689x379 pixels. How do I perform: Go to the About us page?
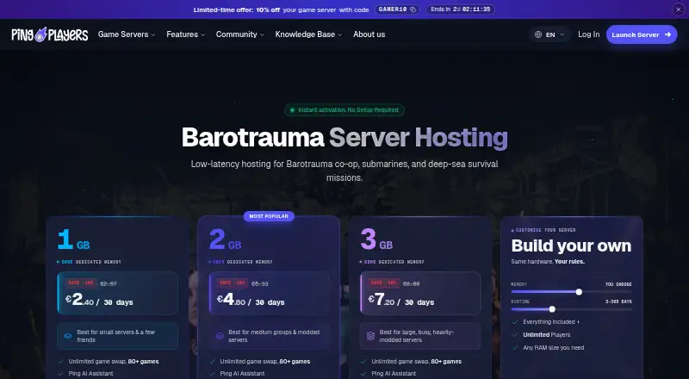coord(369,34)
